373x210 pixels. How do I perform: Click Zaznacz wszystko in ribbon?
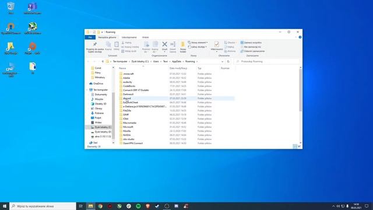[x=251, y=43]
